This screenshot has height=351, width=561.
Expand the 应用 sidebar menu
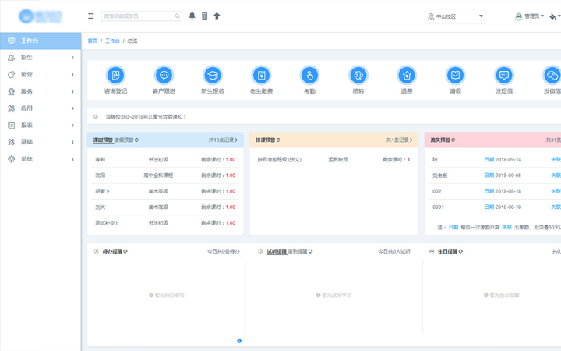coord(41,108)
